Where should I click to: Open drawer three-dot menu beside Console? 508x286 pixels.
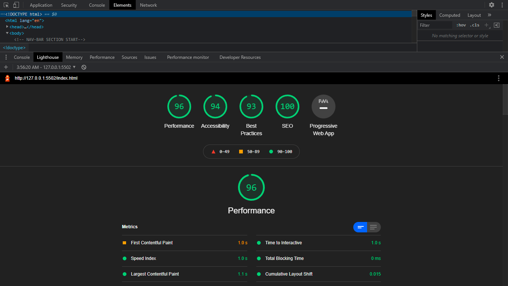pyautogui.click(x=6, y=57)
